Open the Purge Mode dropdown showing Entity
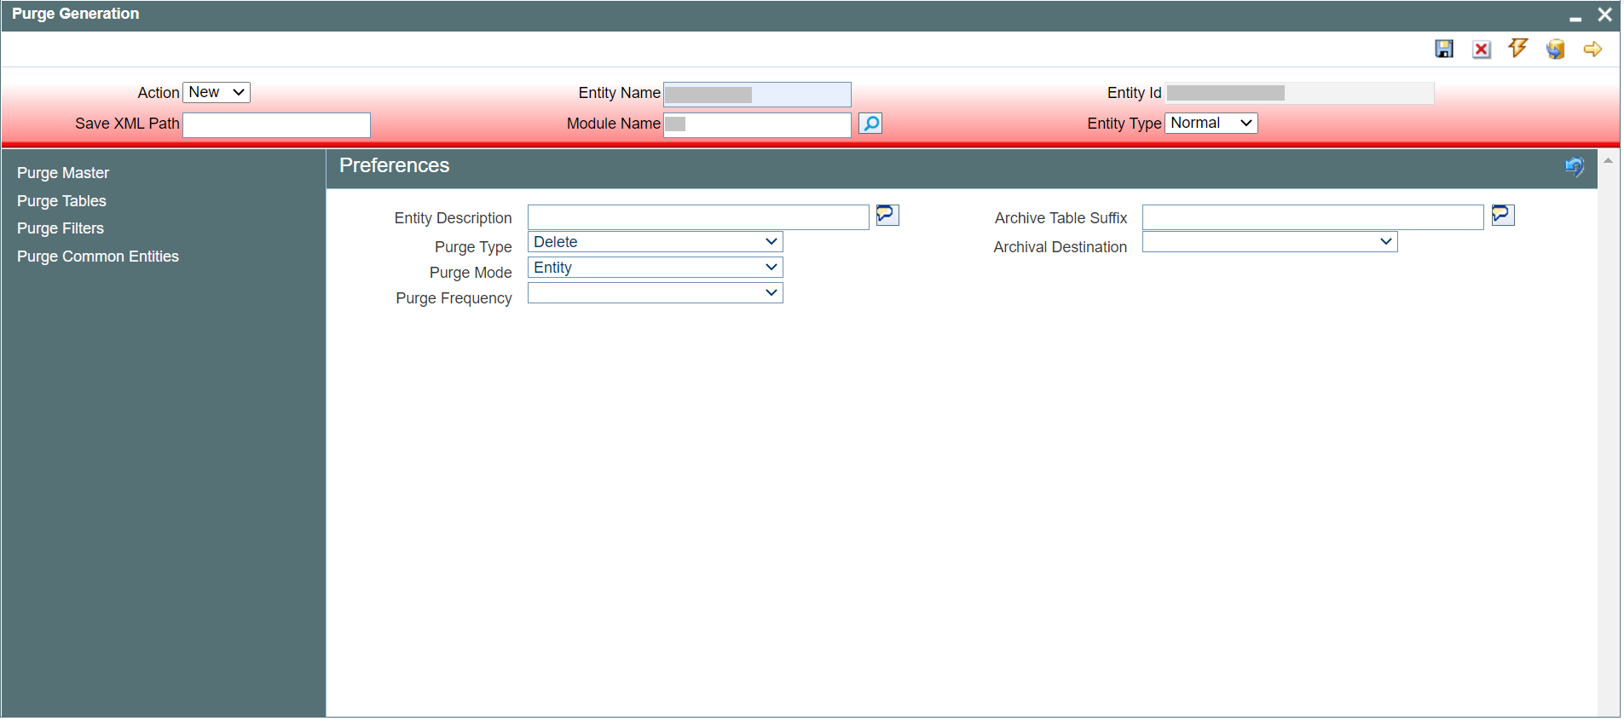The width and height of the screenshot is (1624, 721). point(656,268)
